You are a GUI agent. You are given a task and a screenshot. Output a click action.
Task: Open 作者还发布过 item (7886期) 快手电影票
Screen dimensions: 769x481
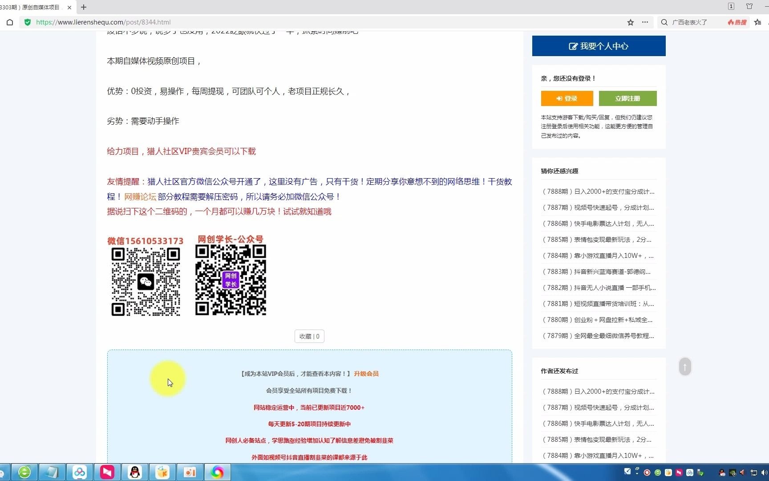coord(599,424)
